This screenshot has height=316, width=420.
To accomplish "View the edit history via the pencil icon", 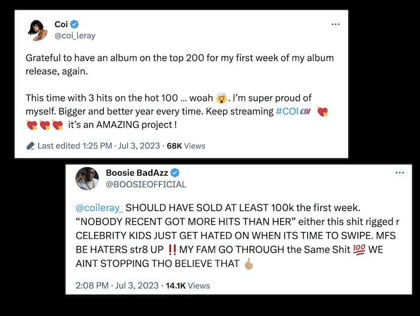I will [x=31, y=146].
